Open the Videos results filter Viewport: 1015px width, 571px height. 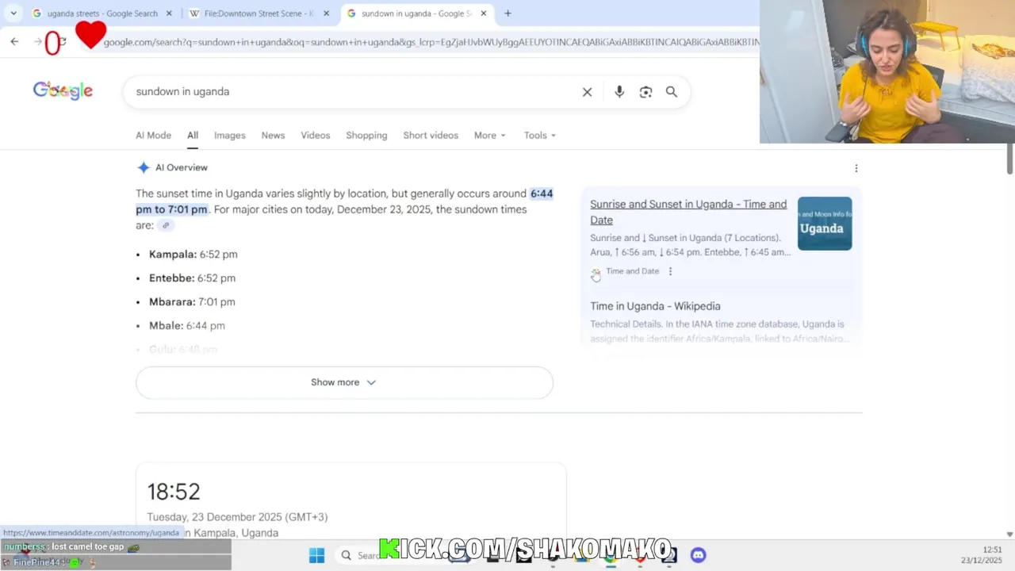(x=316, y=136)
